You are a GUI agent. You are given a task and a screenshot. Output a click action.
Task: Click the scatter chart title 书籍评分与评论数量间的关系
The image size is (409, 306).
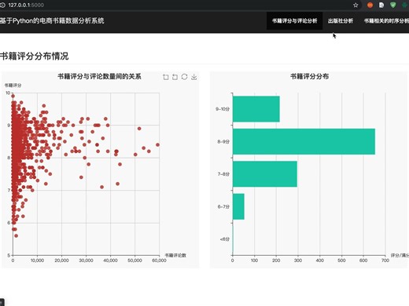[x=99, y=76]
